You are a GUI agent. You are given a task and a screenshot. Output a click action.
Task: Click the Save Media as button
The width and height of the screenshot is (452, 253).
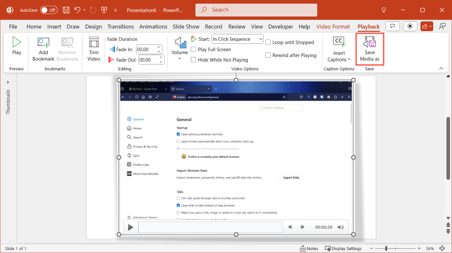coord(370,49)
